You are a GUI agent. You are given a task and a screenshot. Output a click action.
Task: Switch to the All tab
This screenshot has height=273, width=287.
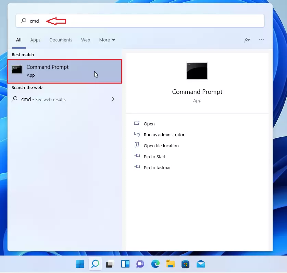[19, 40]
